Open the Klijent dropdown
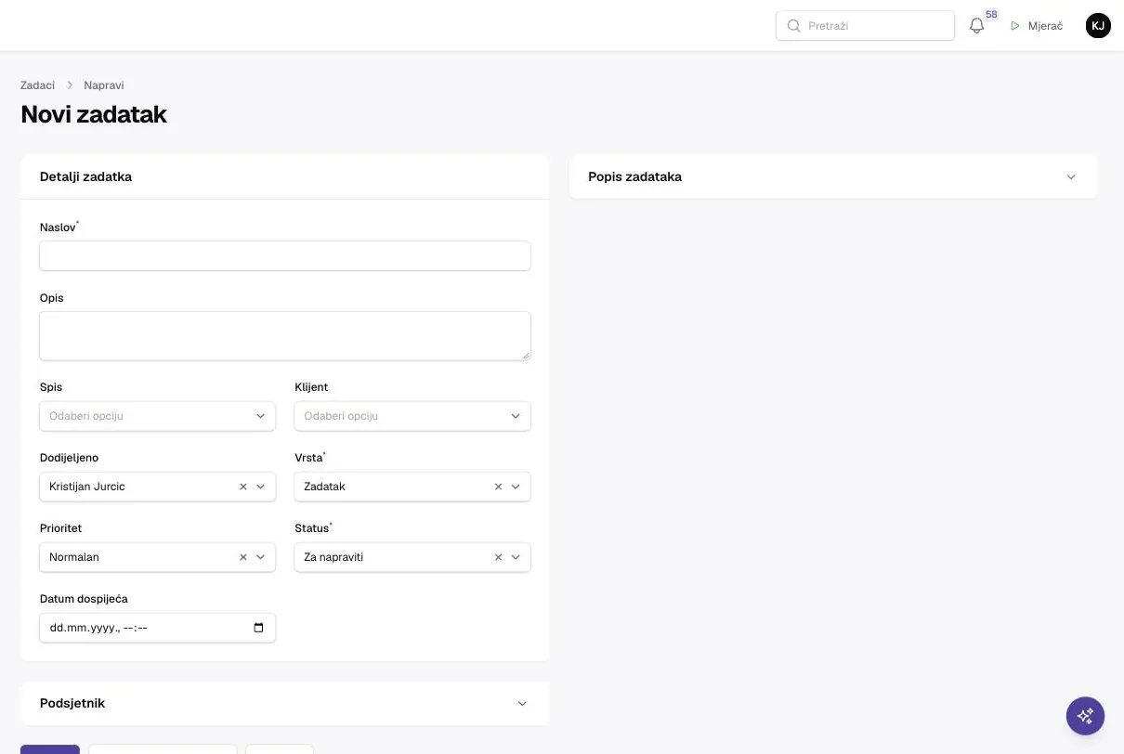This screenshot has width=1124, height=754. coord(412,416)
